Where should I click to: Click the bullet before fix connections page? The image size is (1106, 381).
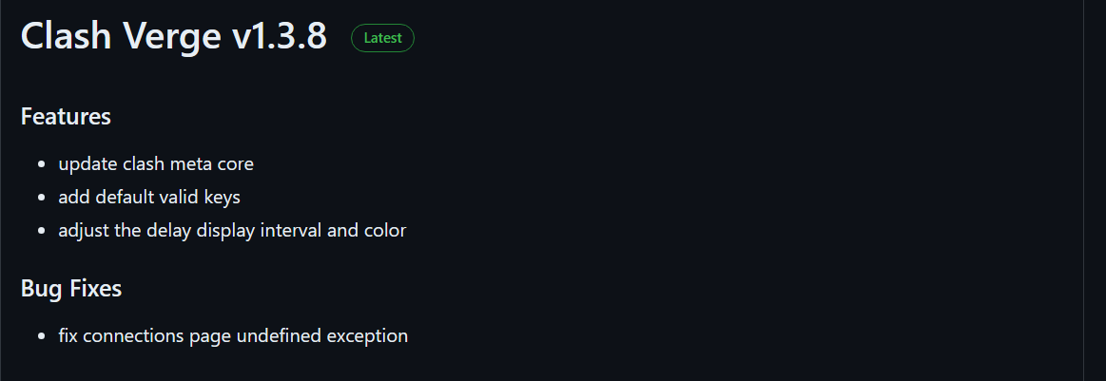pyautogui.click(x=43, y=336)
